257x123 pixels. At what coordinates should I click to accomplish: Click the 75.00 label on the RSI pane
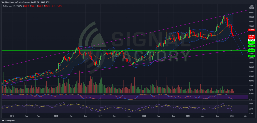click(251, 104)
